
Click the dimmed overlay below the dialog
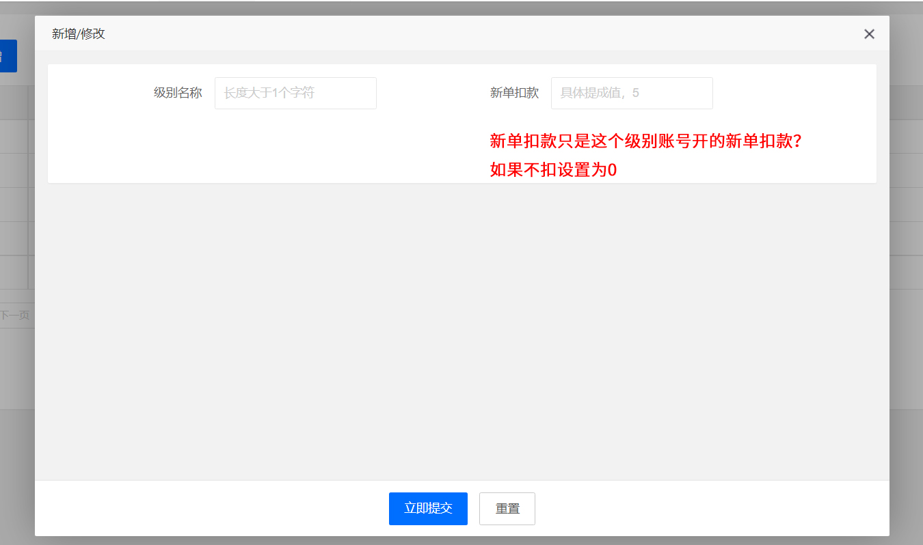(462, 541)
